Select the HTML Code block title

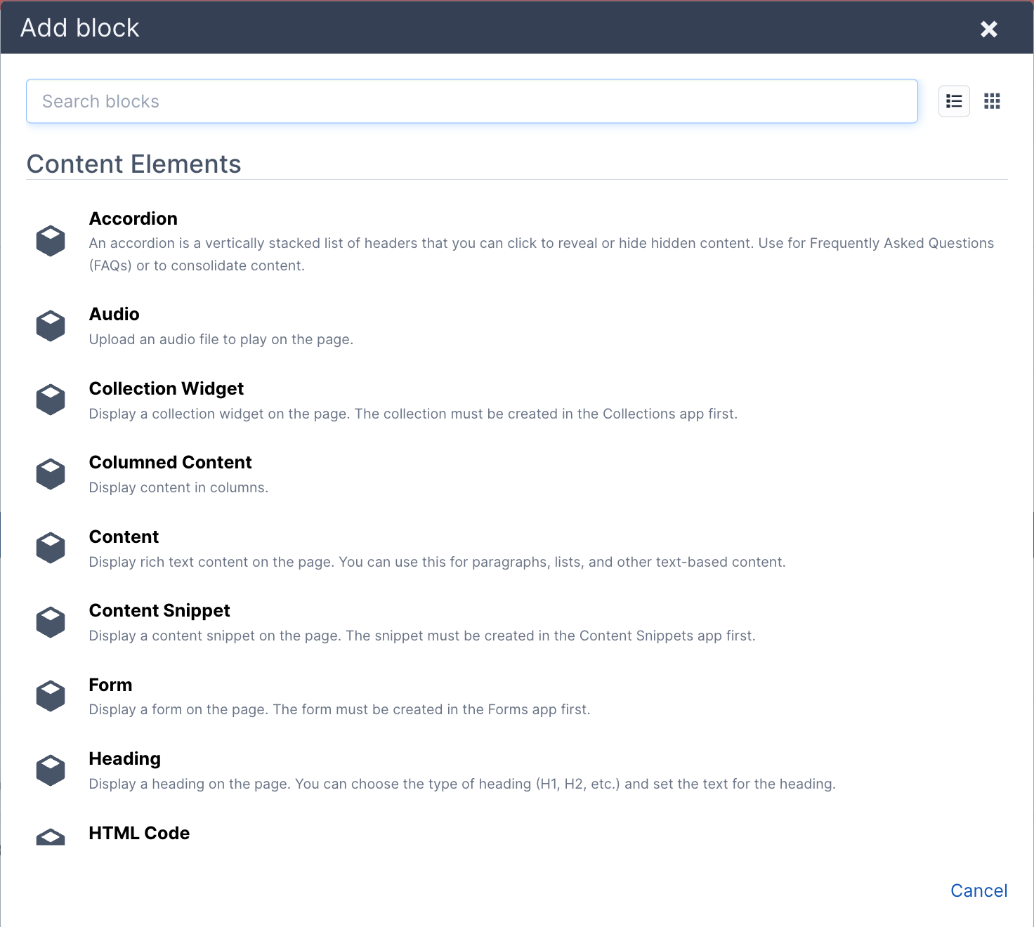click(140, 833)
